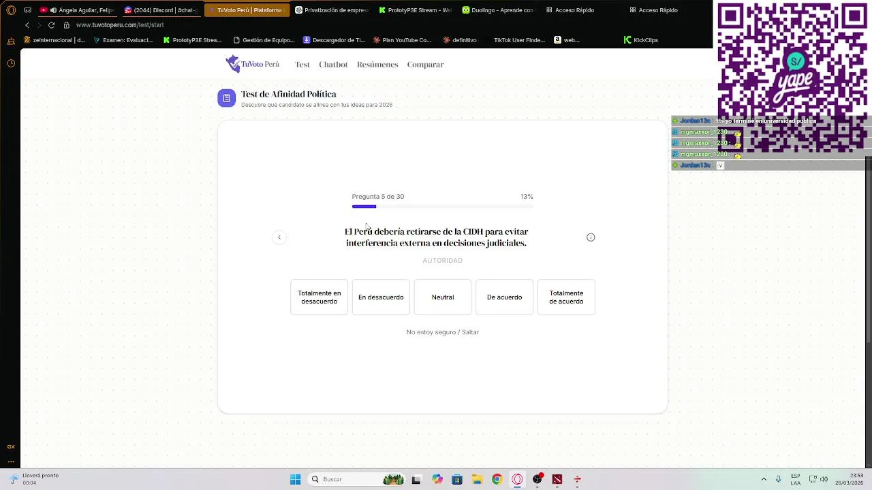The image size is (872, 490).
Task: Open File Explorer from the taskbar
Action: point(477,479)
